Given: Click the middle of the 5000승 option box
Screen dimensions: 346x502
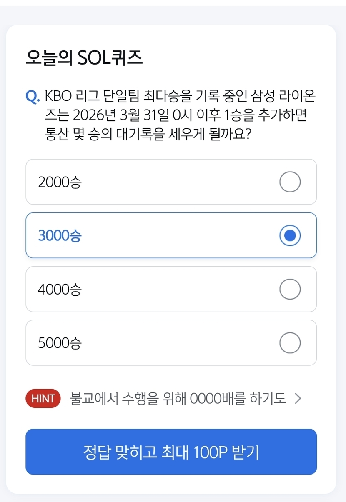Looking at the screenshot, I should click(x=171, y=343).
